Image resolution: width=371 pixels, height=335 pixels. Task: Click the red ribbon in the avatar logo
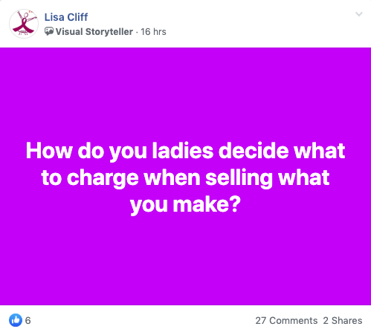tap(23, 25)
